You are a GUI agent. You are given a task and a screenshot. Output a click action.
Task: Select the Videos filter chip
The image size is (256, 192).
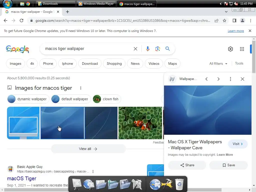tap(154, 63)
